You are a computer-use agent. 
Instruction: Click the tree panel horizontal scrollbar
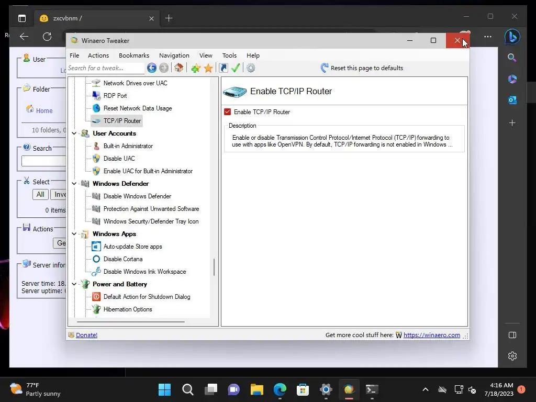pyautogui.click(x=130, y=322)
